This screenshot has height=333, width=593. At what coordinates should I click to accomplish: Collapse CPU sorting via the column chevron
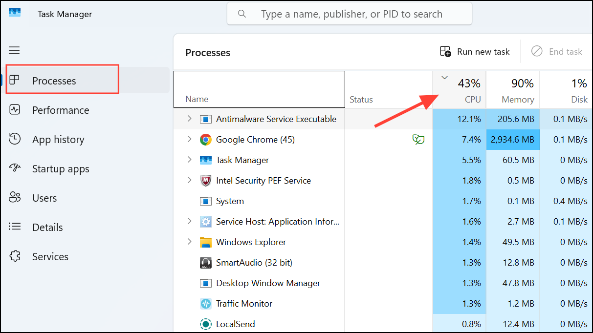(x=444, y=77)
